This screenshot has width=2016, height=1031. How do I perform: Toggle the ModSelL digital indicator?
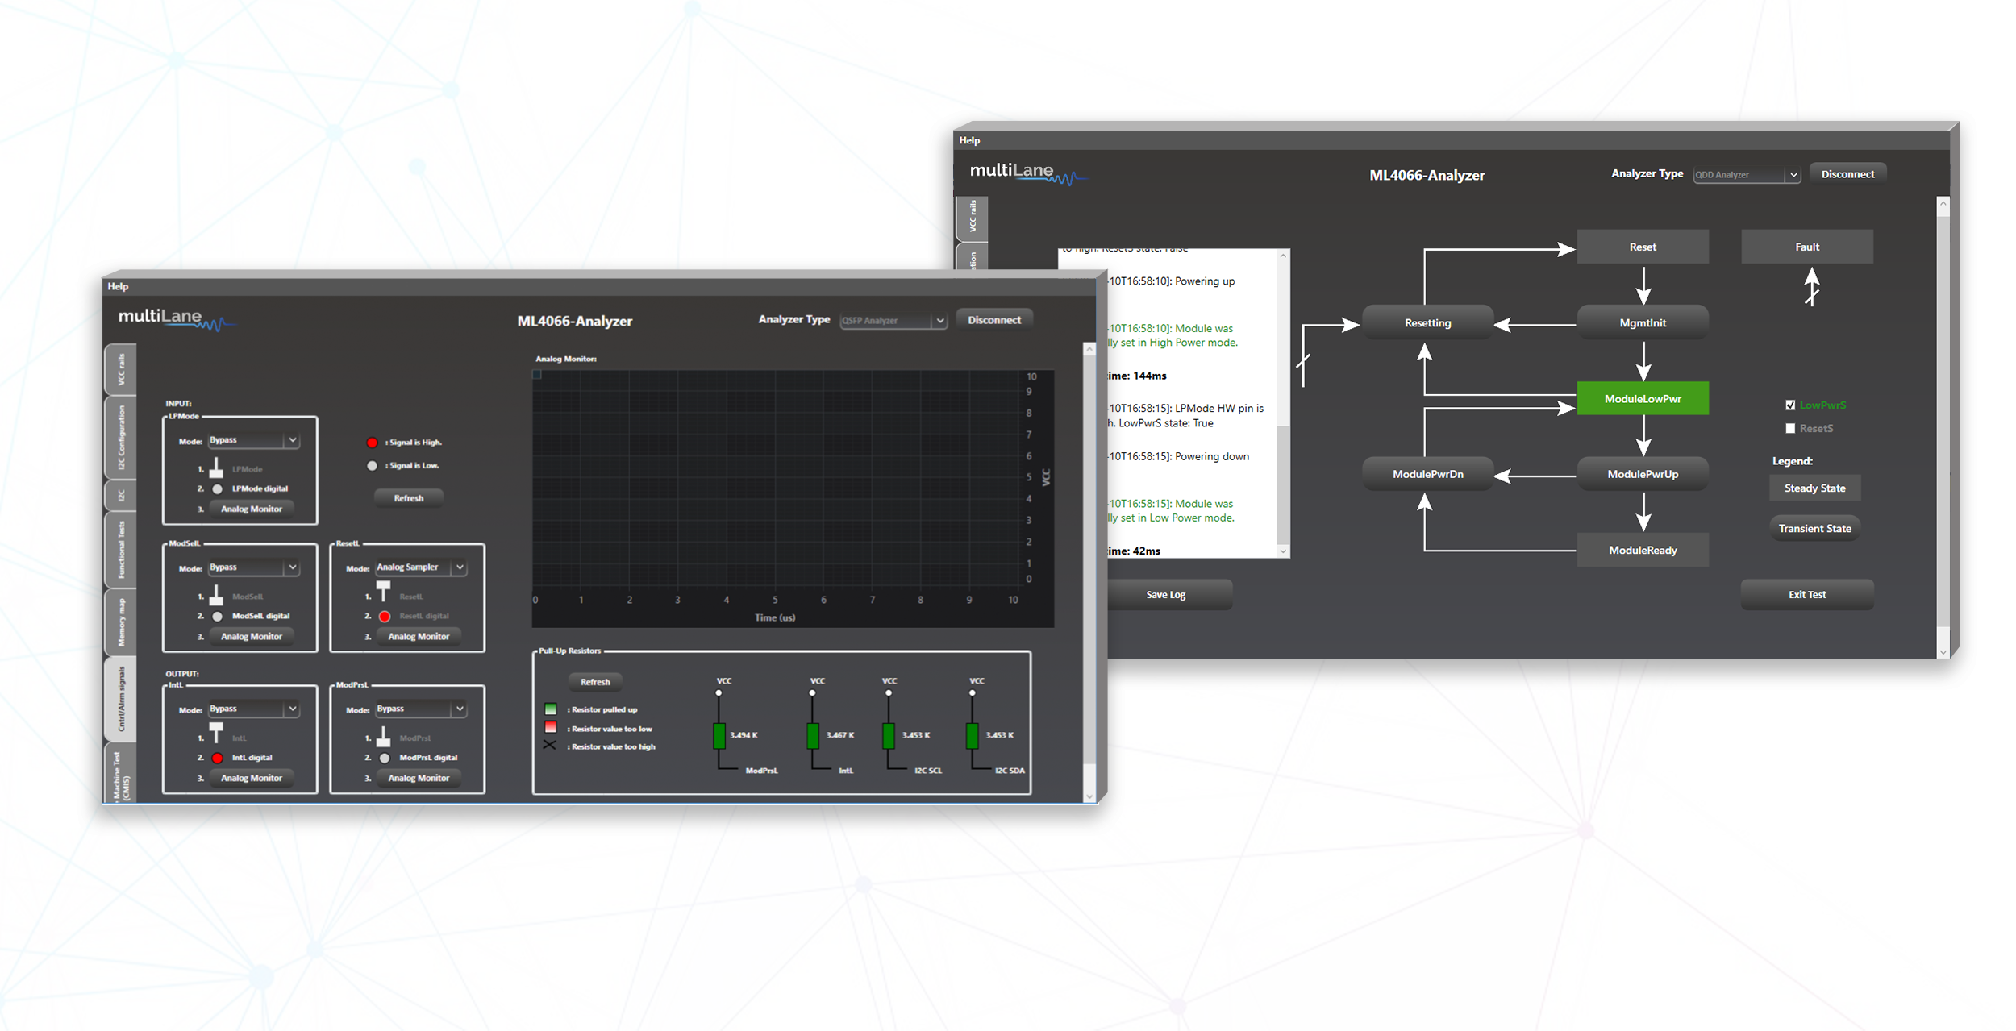218,617
